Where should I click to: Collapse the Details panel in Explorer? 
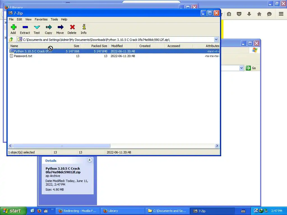pos(89,160)
